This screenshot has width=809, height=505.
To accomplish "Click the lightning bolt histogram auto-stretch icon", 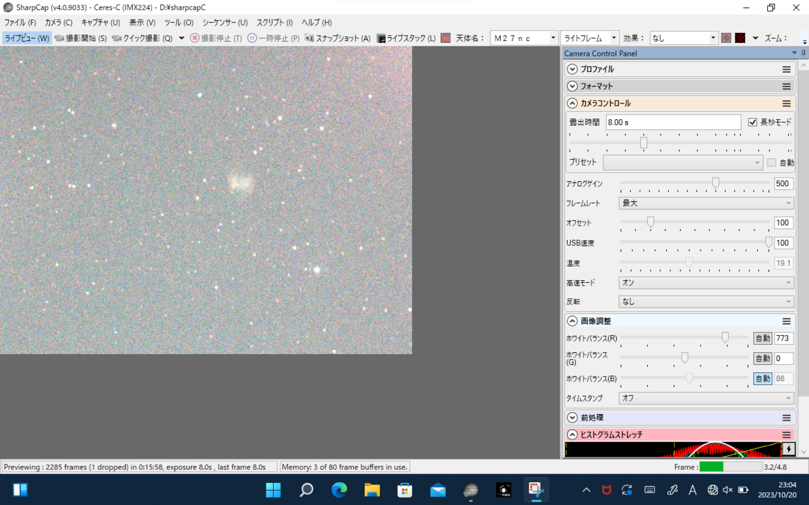I will pyautogui.click(x=788, y=449).
